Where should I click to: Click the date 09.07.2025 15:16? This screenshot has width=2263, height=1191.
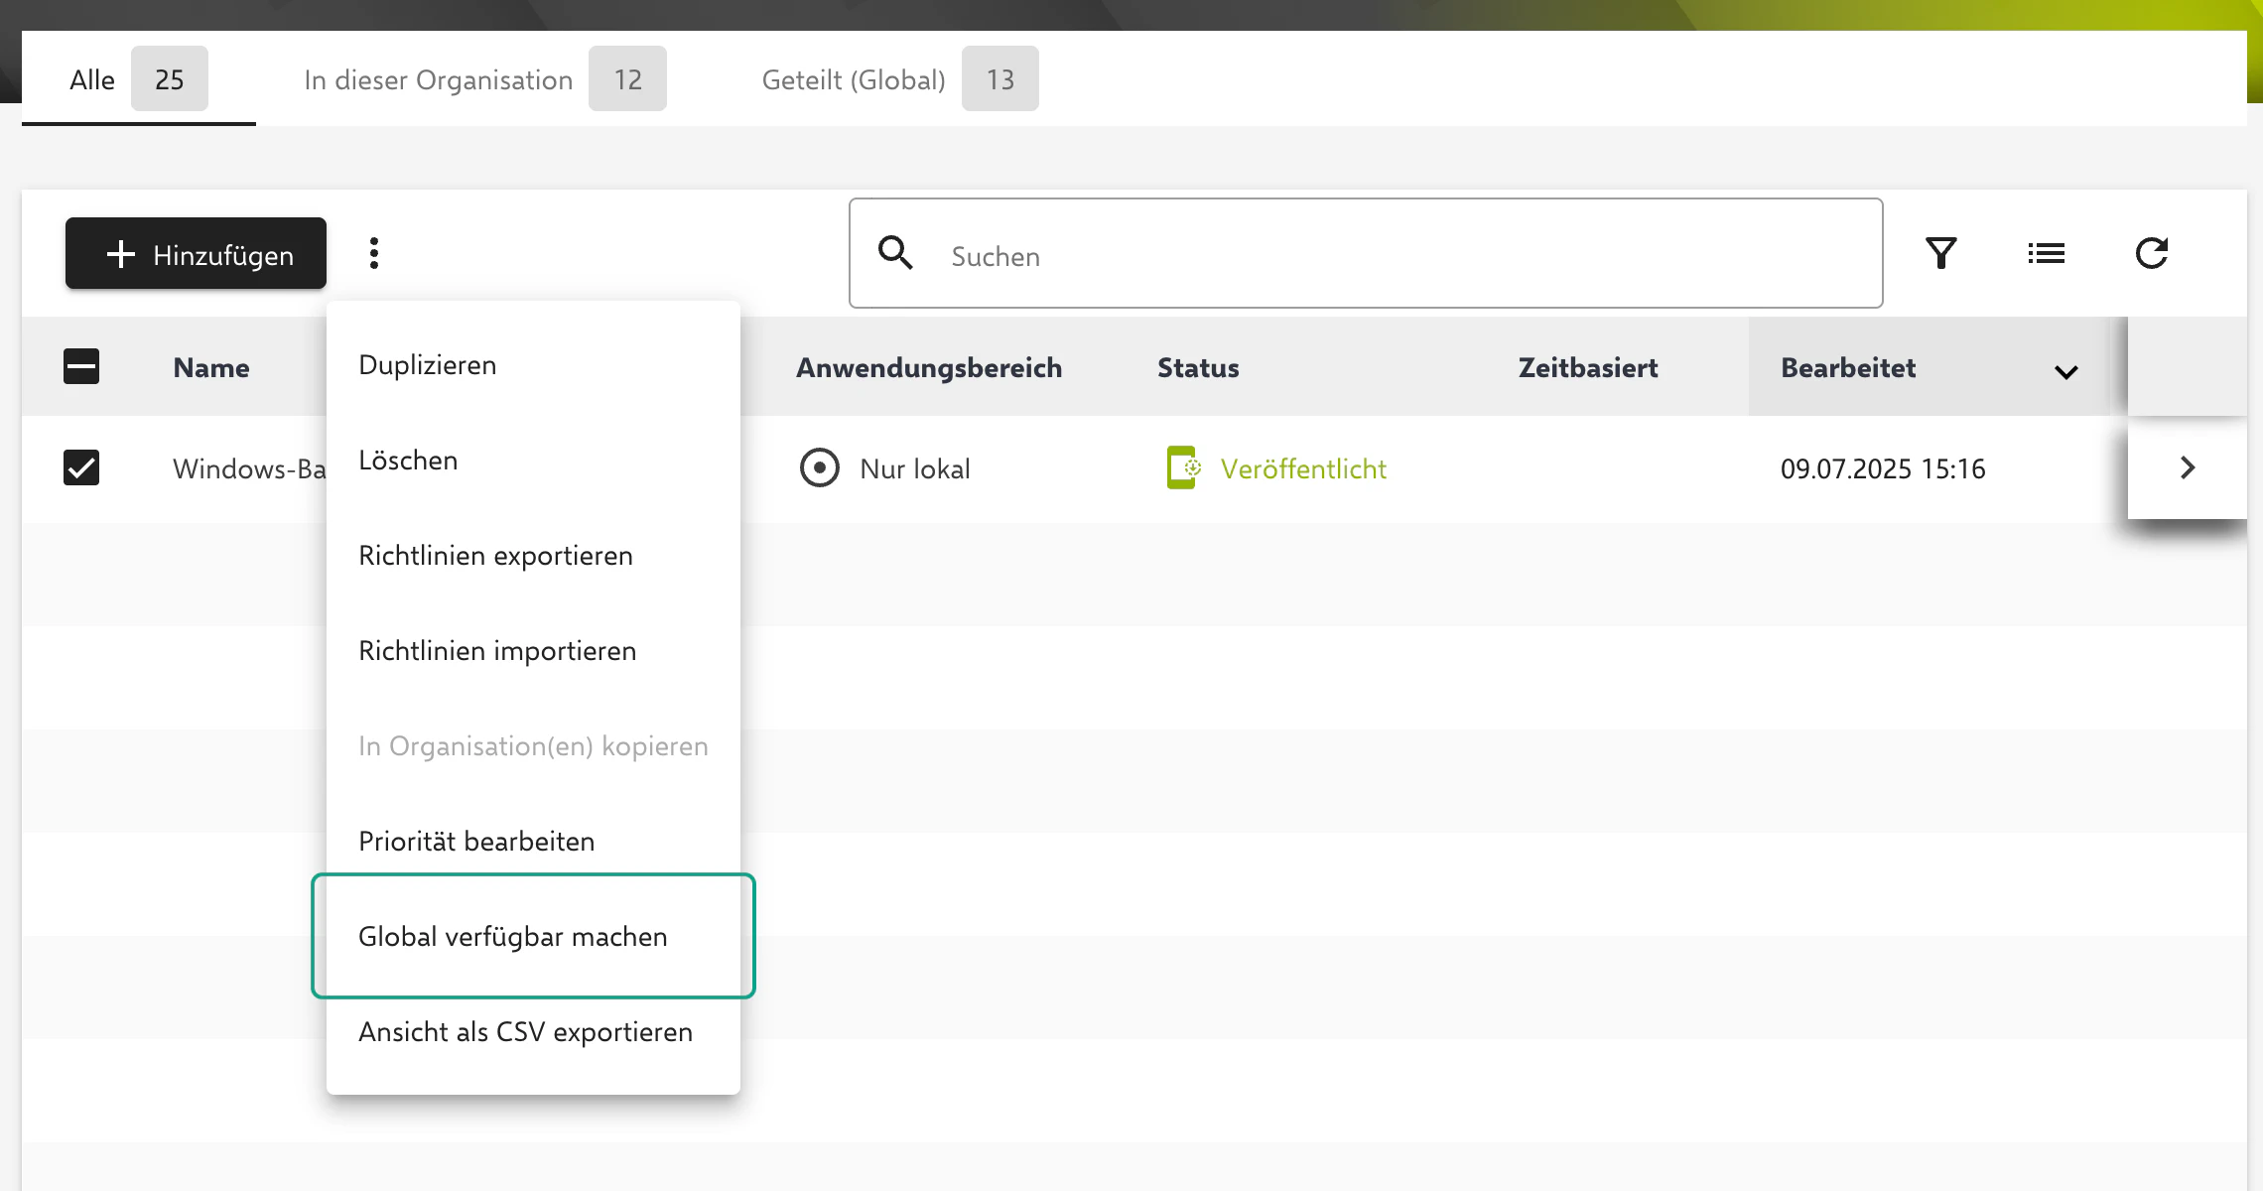click(x=1883, y=468)
